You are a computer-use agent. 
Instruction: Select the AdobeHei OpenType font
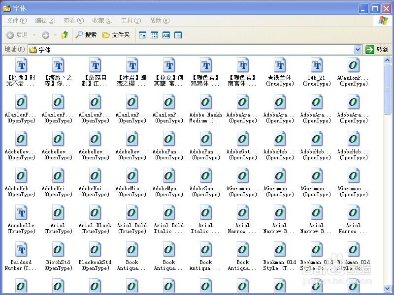click(x=58, y=182)
